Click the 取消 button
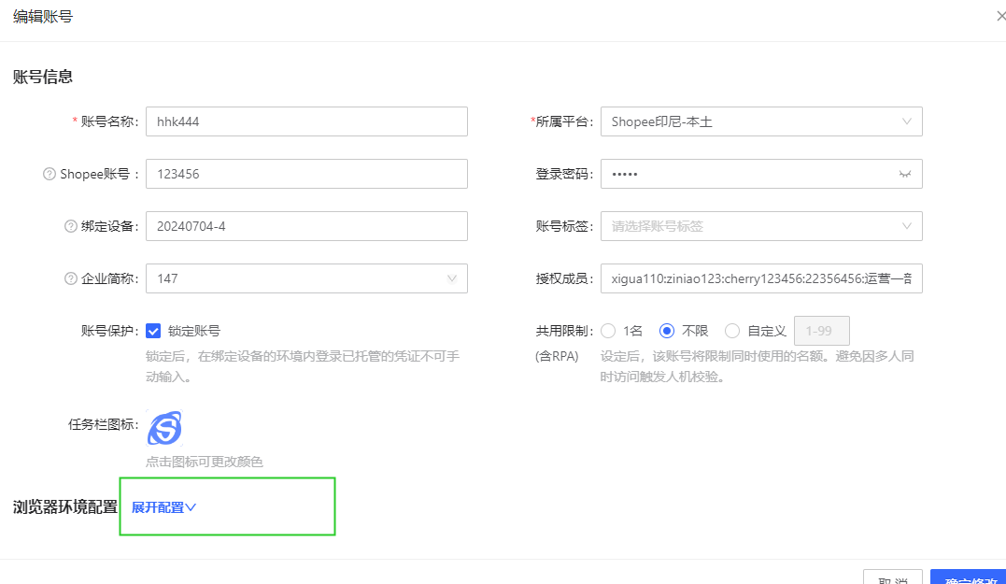This screenshot has width=1006, height=584. click(893, 577)
